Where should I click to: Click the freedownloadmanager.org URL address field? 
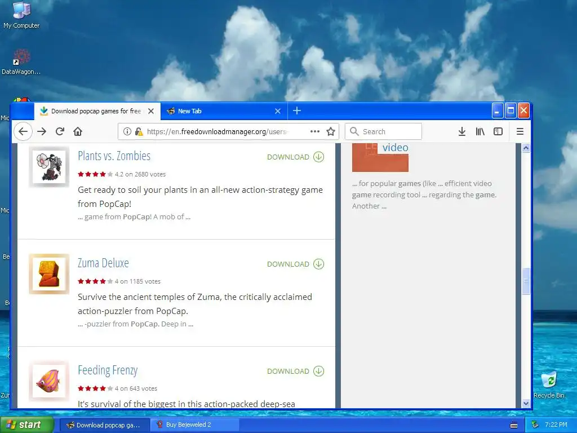[216, 131]
